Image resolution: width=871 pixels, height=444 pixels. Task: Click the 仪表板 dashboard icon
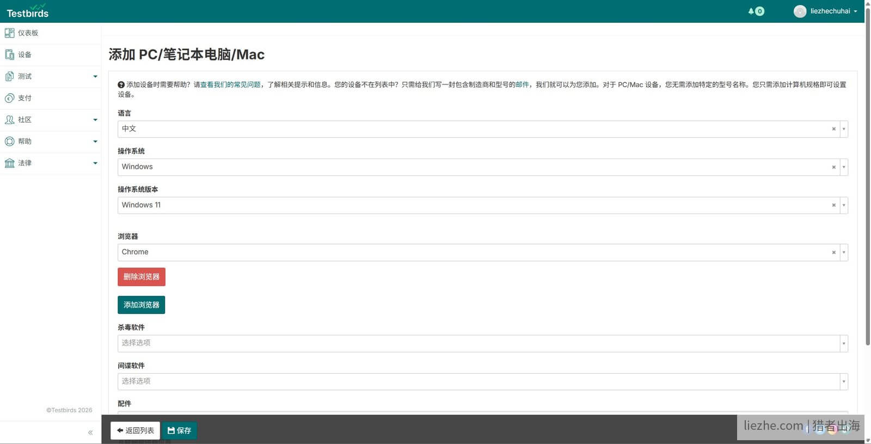[9, 33]
